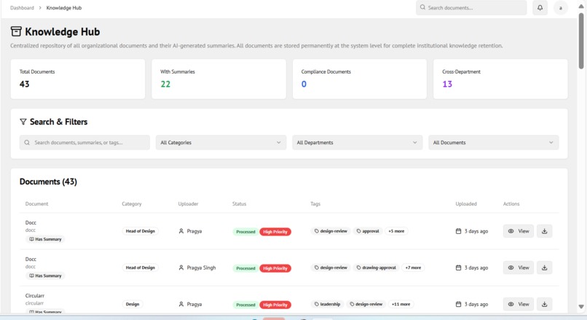Download the Circularr document
This screenshot has height=320, width=587.
544,304
